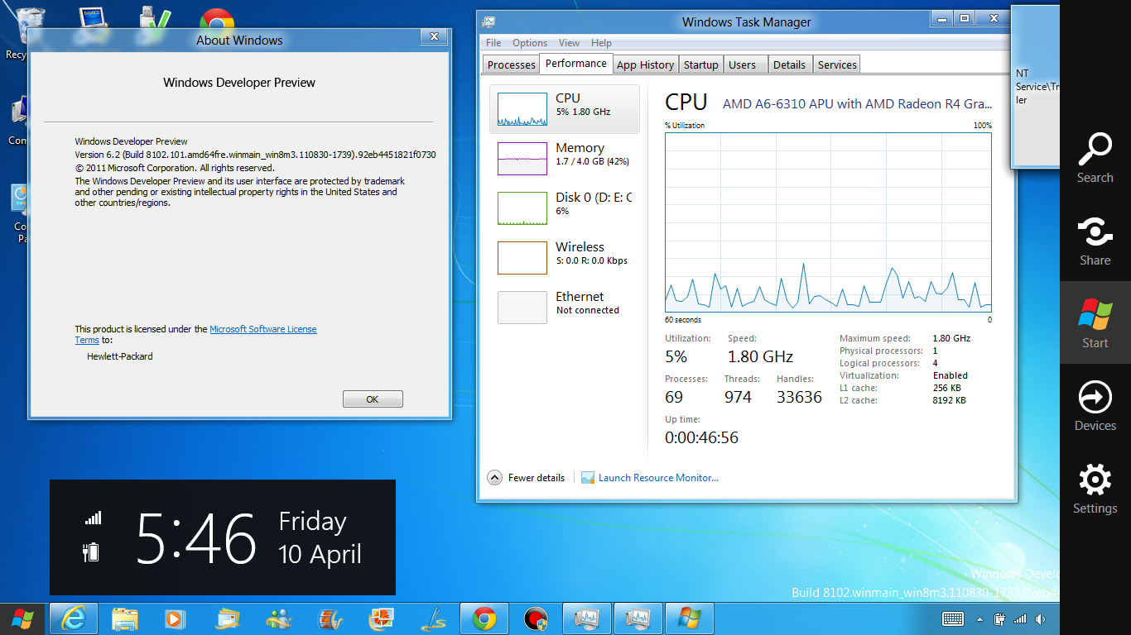The height and width of the screenshot is (635, 1131).
Task: Click the Start orb on the taskbar
Action: [x=22, y=618]
